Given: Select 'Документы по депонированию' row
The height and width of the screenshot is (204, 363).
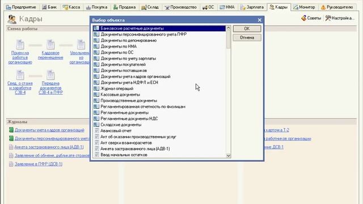Looking at the screenshot, I should tap(159, 40).
